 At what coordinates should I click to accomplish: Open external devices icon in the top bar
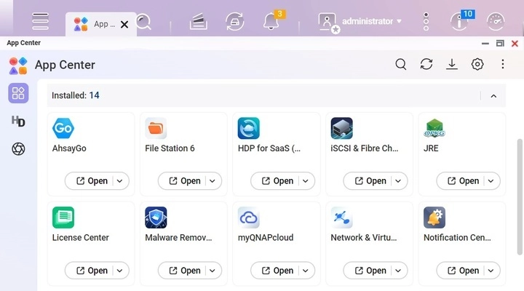[234, 22]
